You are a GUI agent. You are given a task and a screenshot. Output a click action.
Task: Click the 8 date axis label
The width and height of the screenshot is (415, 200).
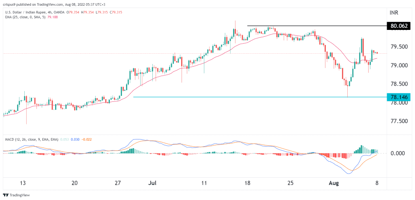coord(377,183)
